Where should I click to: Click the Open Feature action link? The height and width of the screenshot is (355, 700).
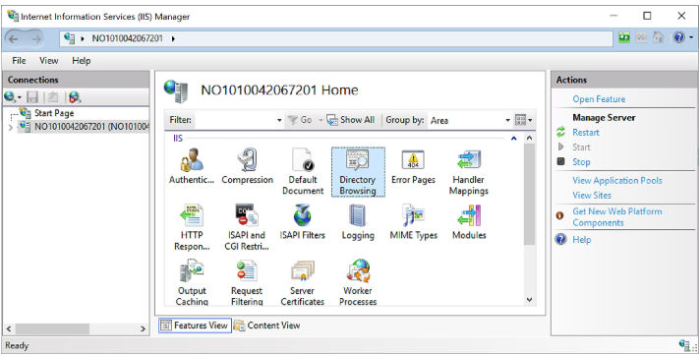coord(599,99)
